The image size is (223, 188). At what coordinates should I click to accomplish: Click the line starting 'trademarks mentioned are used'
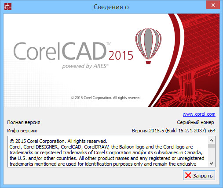(103, 164)
